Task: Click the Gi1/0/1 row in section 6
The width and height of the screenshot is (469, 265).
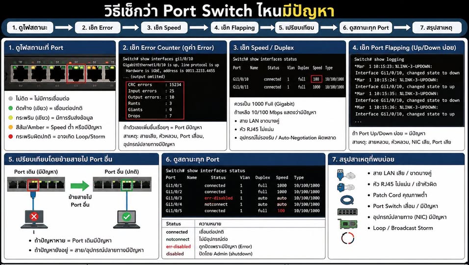Action: point(242,185)
